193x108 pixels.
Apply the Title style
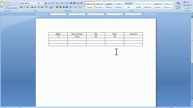click(129, 5)
